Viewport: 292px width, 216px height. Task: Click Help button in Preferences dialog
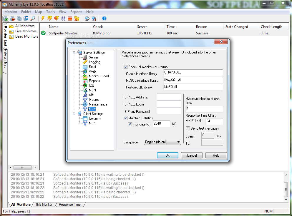pyautogui.click(x=216, y=155)
